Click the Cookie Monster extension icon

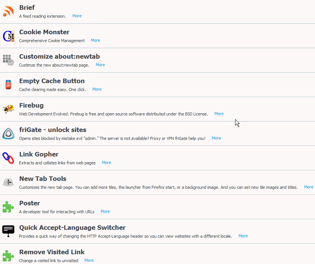pos(8,36)
